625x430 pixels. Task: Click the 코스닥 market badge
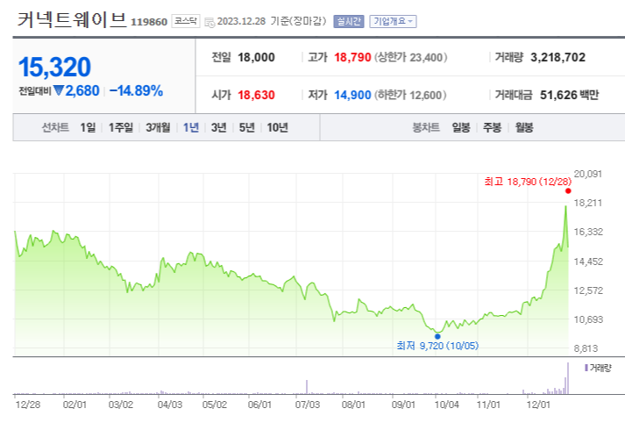(x=186, y=21)
